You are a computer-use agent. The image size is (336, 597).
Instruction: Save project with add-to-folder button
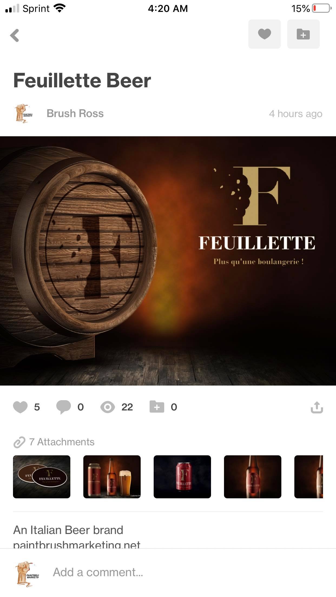click(303, 34)
